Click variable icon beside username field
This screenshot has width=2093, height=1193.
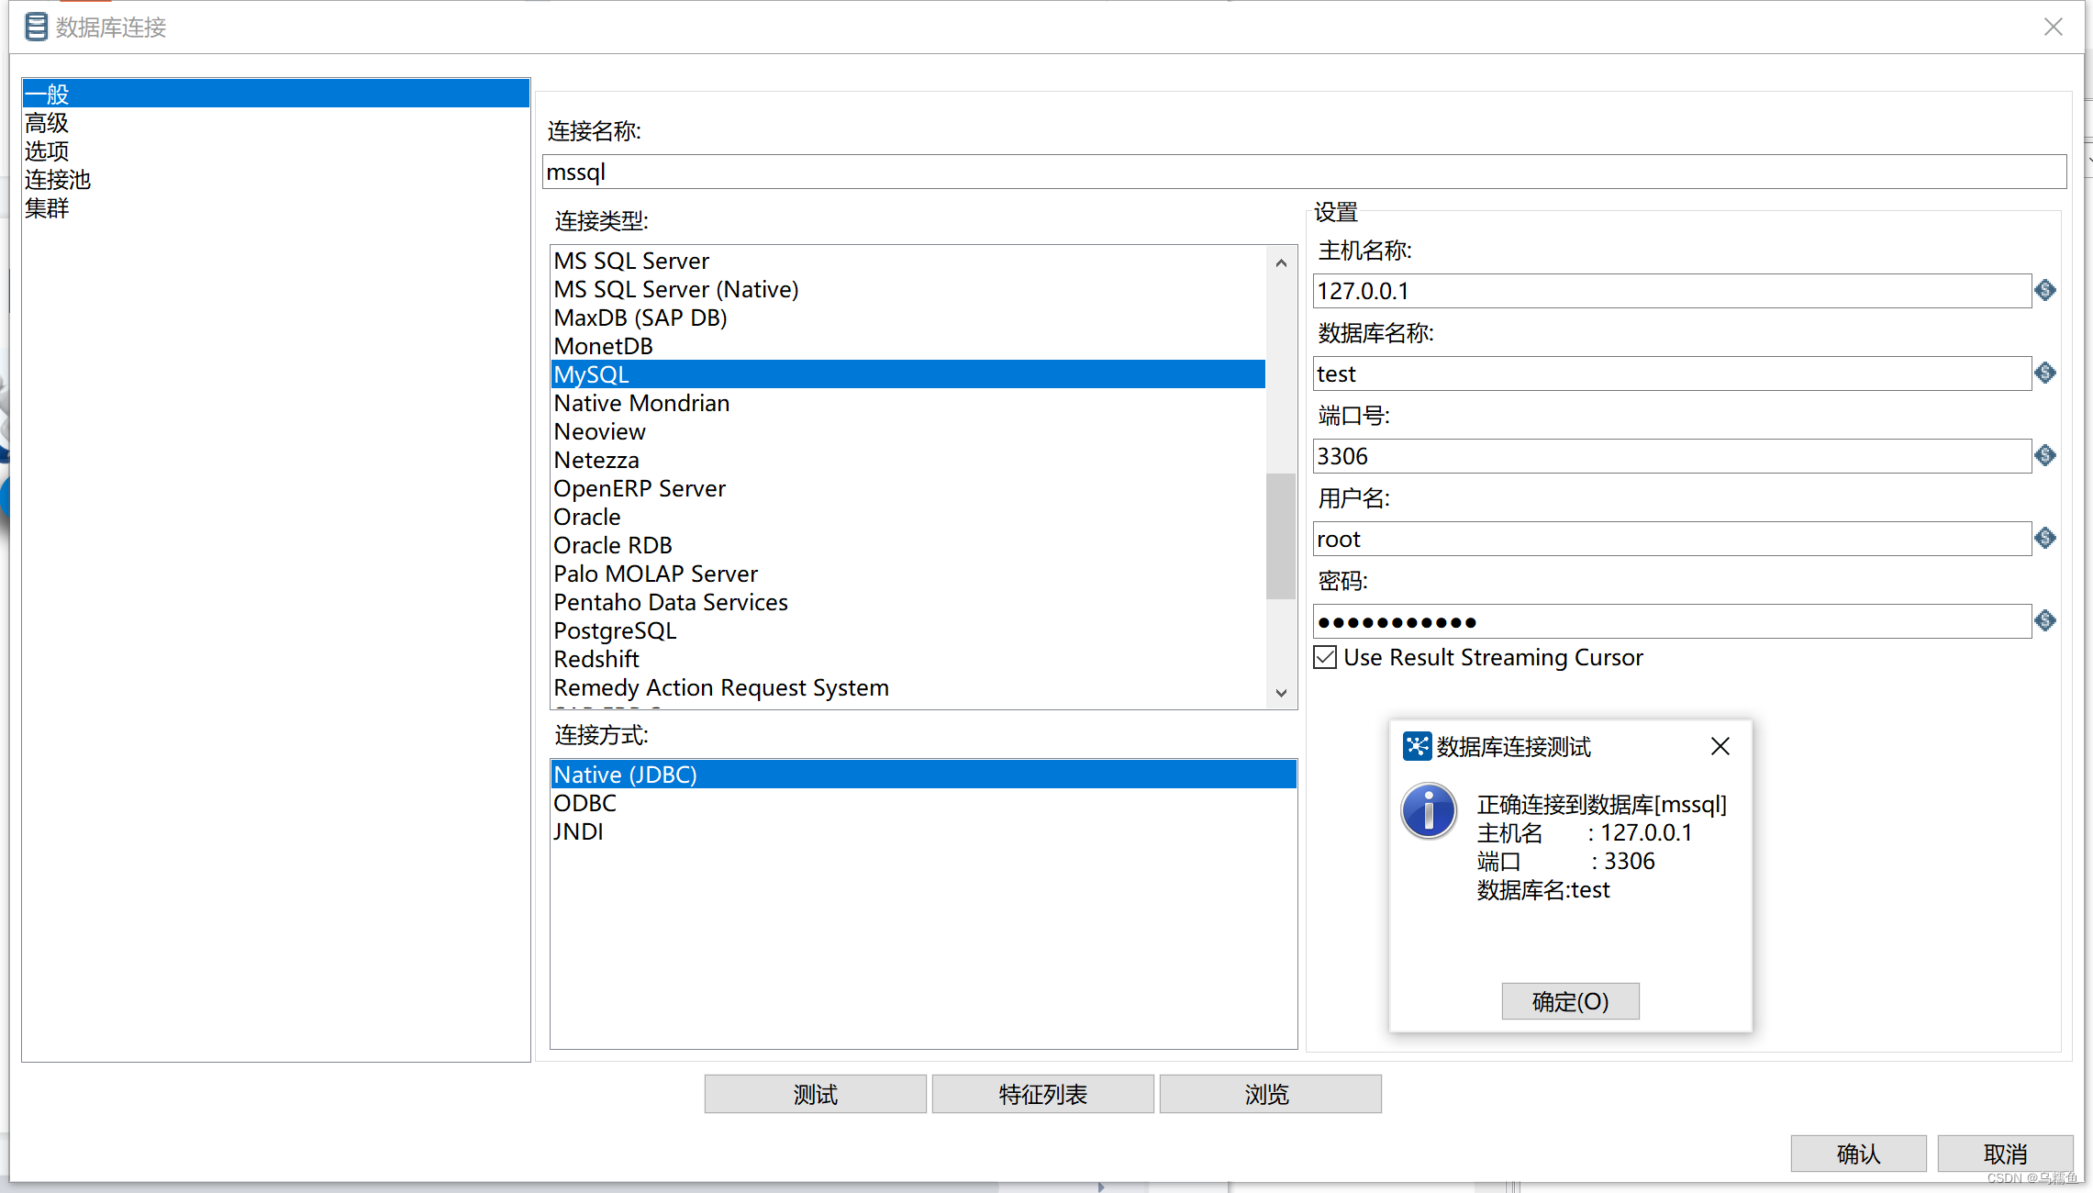(x=2044, y=539)
